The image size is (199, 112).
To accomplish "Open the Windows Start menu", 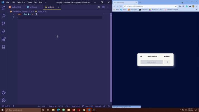I will [x=2, y=110].
